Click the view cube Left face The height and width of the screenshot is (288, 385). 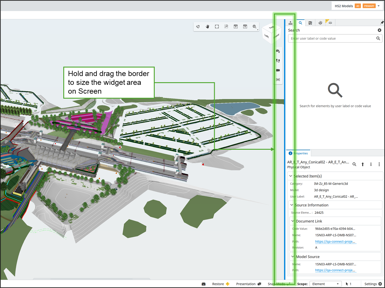(267, 36)
